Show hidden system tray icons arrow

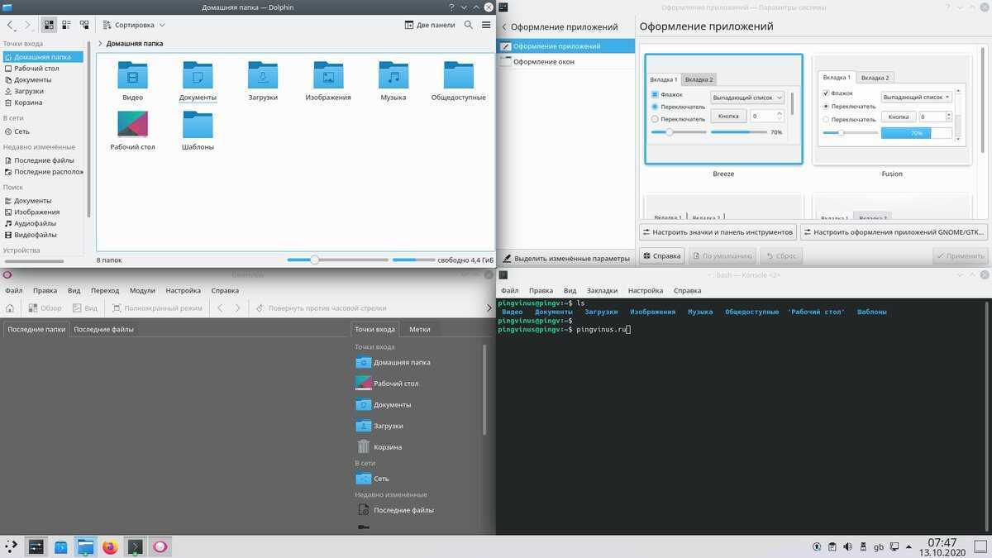(x=910, y=546)
